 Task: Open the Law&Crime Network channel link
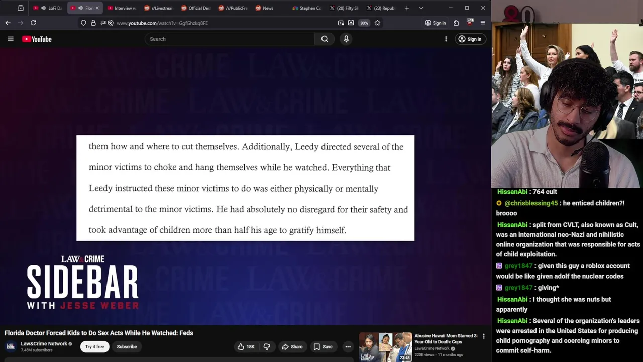coord(44,344)
